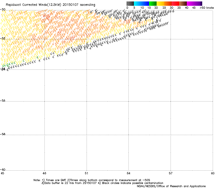Click the '3)Data buffer is 22 hrs' note text
Screen dimensions: 215x188
[x=58, y=183]
